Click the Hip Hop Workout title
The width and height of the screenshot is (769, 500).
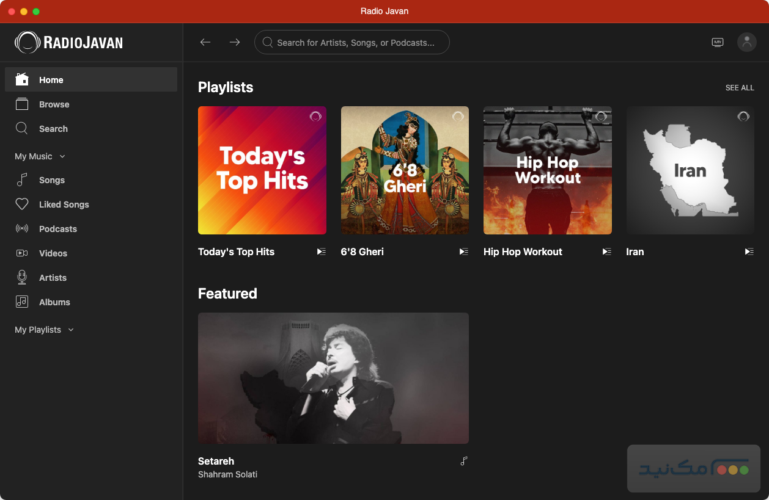(x=523, y=252)
